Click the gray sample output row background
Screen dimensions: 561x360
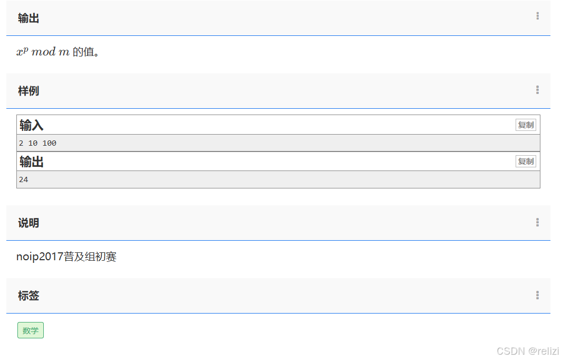[x=278, y=179]
